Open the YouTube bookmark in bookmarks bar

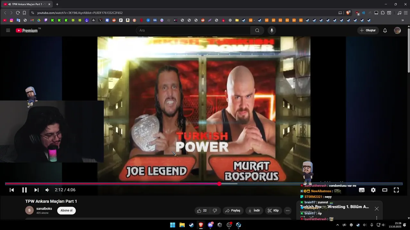(5, 20)
